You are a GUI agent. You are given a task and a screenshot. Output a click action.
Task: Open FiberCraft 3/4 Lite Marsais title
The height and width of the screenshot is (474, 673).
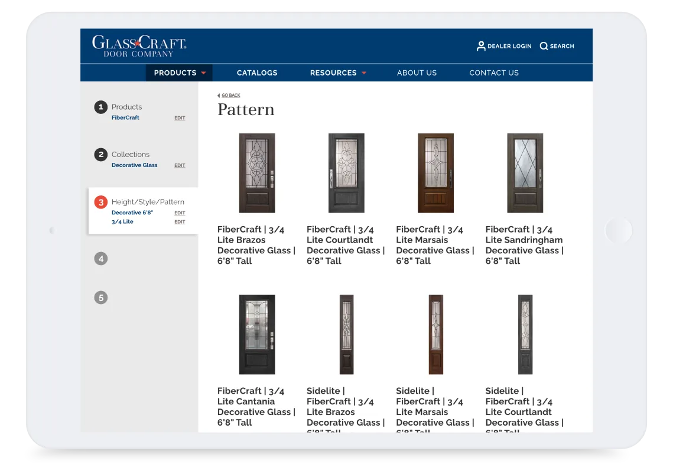click(435, 246)
